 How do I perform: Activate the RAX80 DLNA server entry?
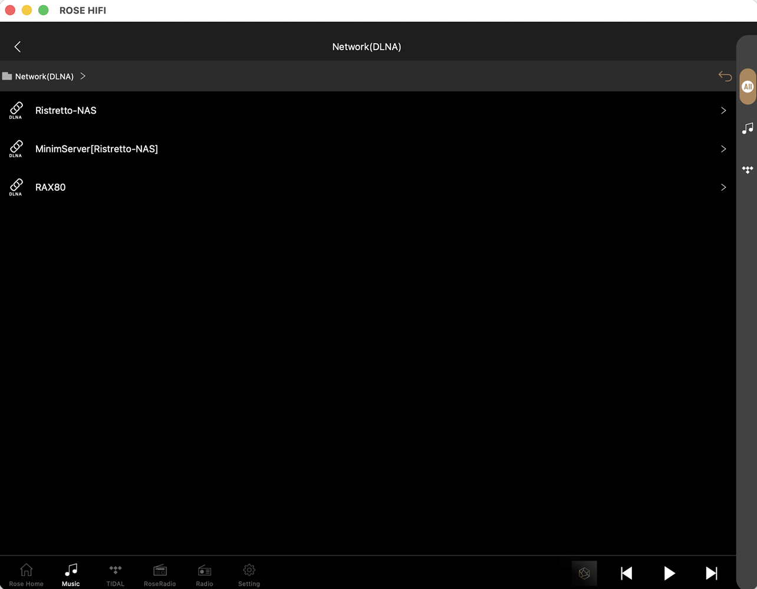tap(51, 187)
